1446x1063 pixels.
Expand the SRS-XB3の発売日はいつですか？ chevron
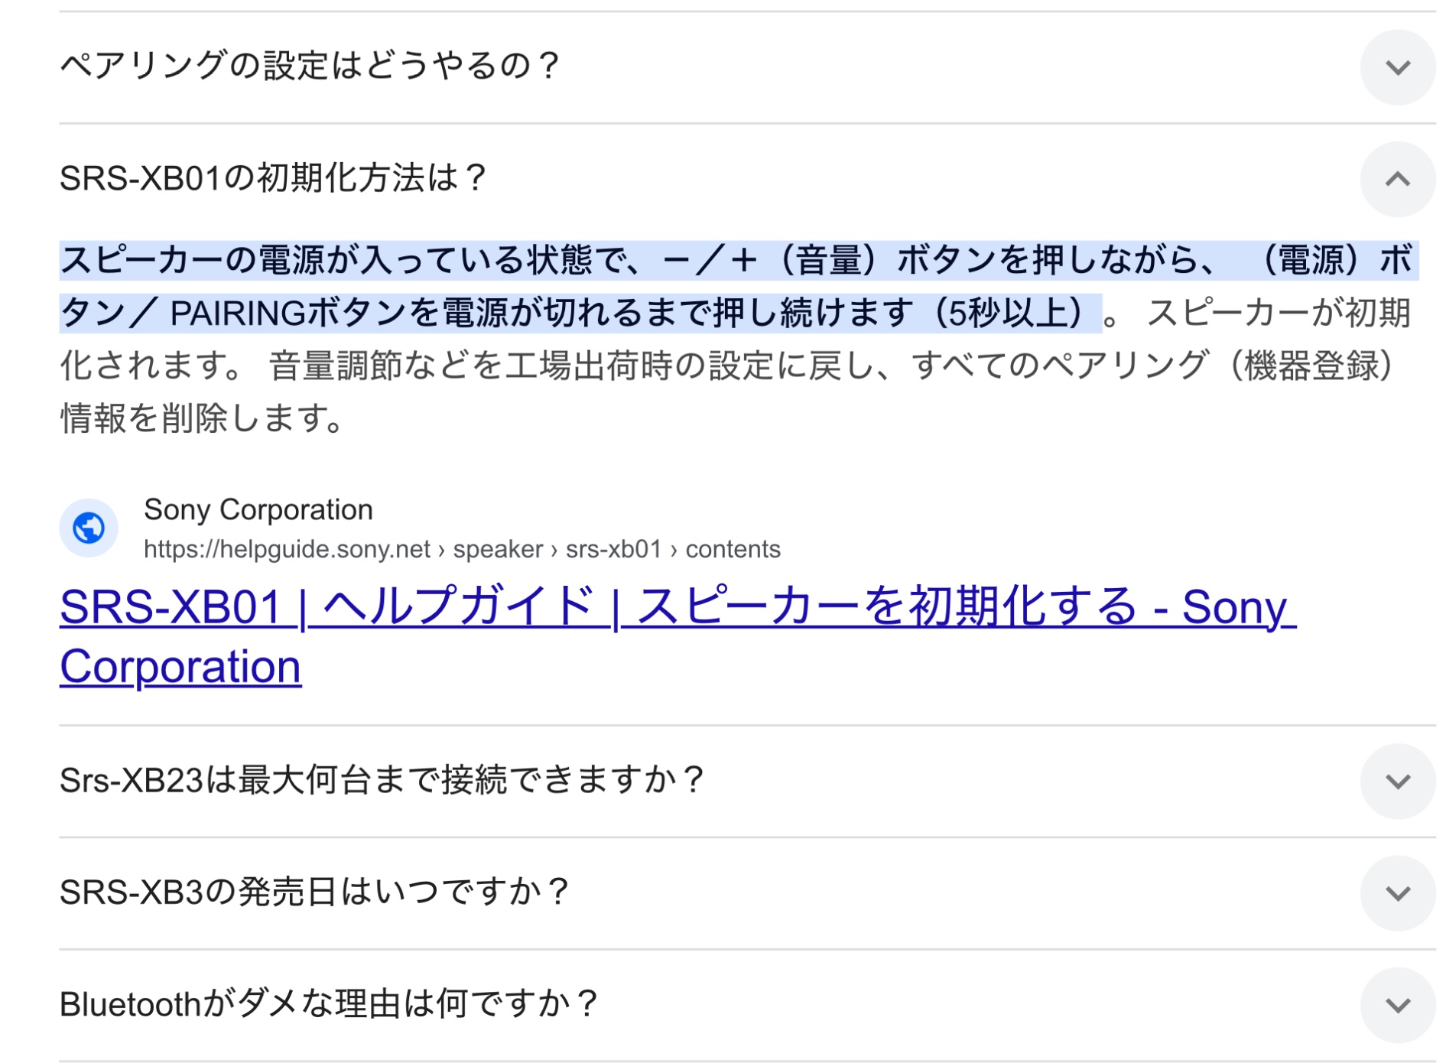[x=1396, y=892]
